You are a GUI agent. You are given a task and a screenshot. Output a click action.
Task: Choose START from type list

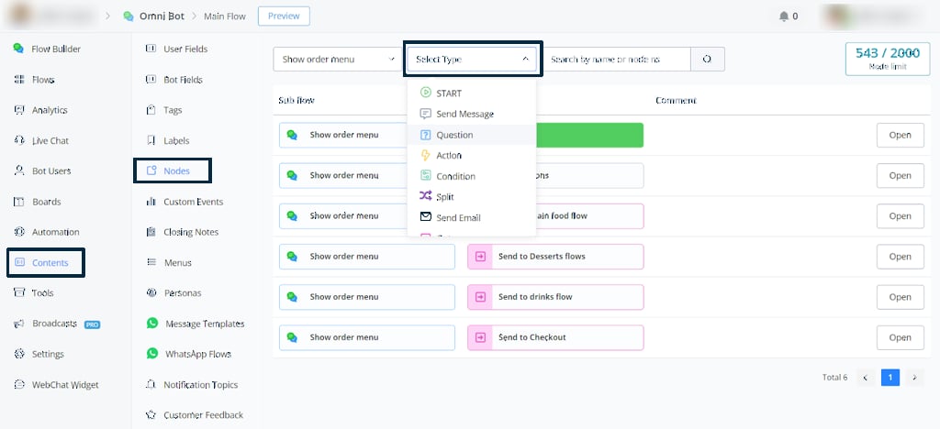pos(471,93)
